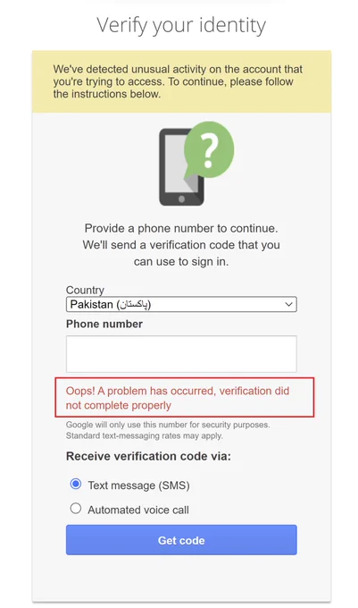
Task: Click the yellow unusual activity warning banner
Action: tap(181, 81)
